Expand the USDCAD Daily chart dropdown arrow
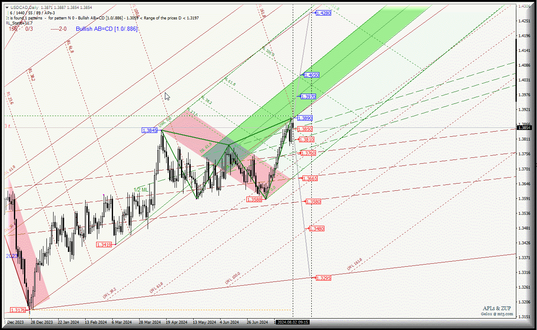 [7, 8]
